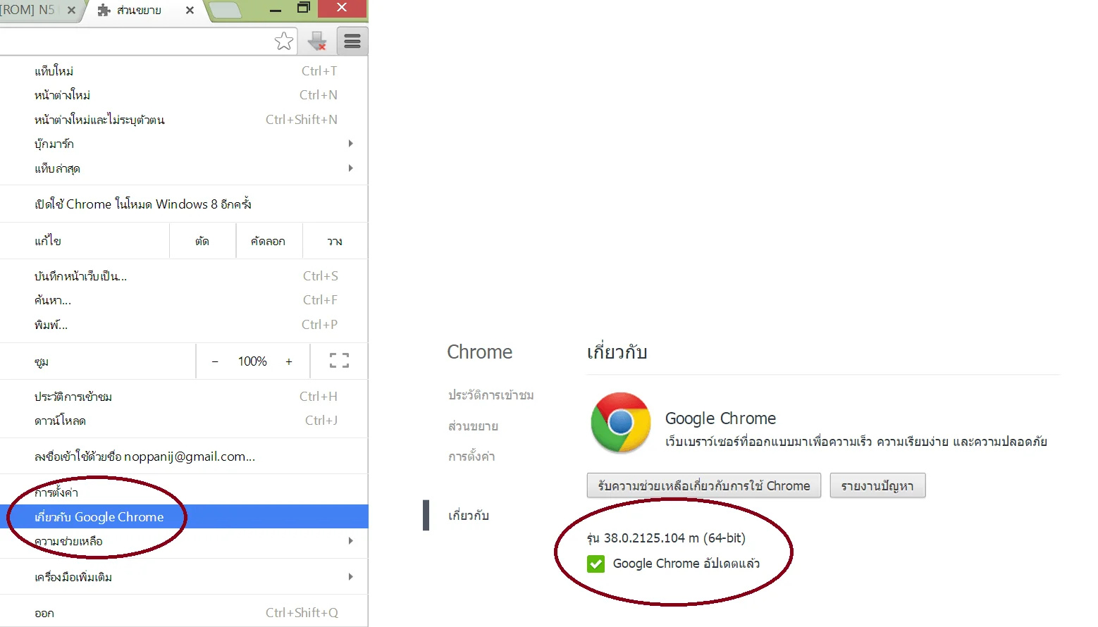Screen dimensions: 1098x627
Task: Click the 100% zoom value
Action: pyautogui.click(x=252, y=361)
